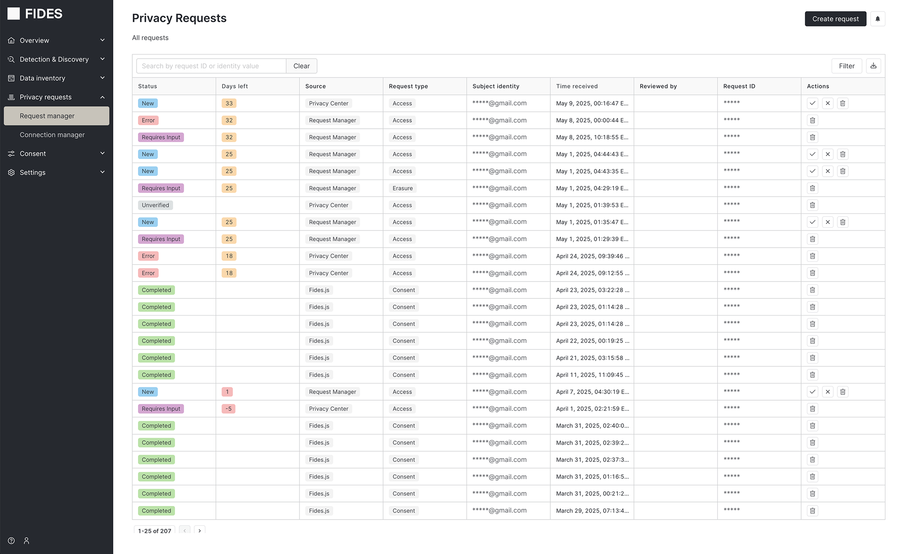Open the Filter panel
This screenshot has height=554, width=903.
pyautogui.click(x=847, y=66)
